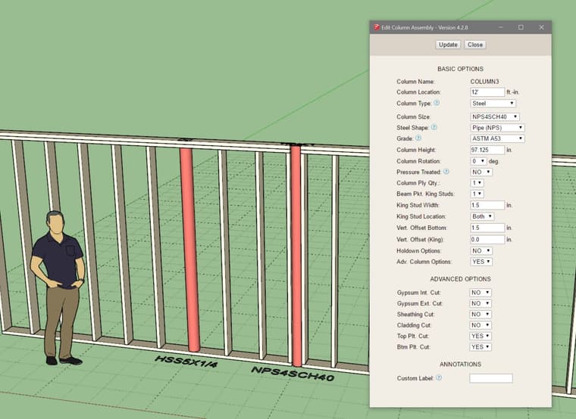
Task: Minimize the Edit Column Assembly dialog
Action: tap(500, 27)
